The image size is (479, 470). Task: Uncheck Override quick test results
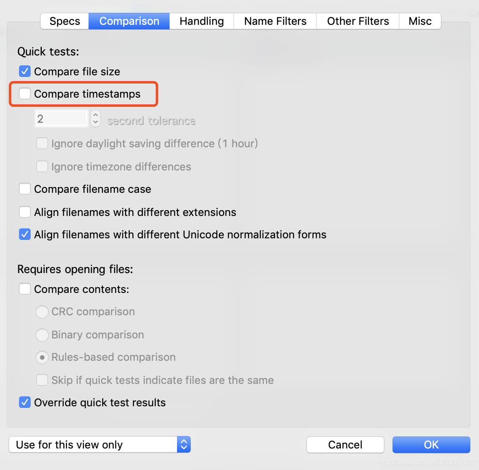[x=25, y=402]
